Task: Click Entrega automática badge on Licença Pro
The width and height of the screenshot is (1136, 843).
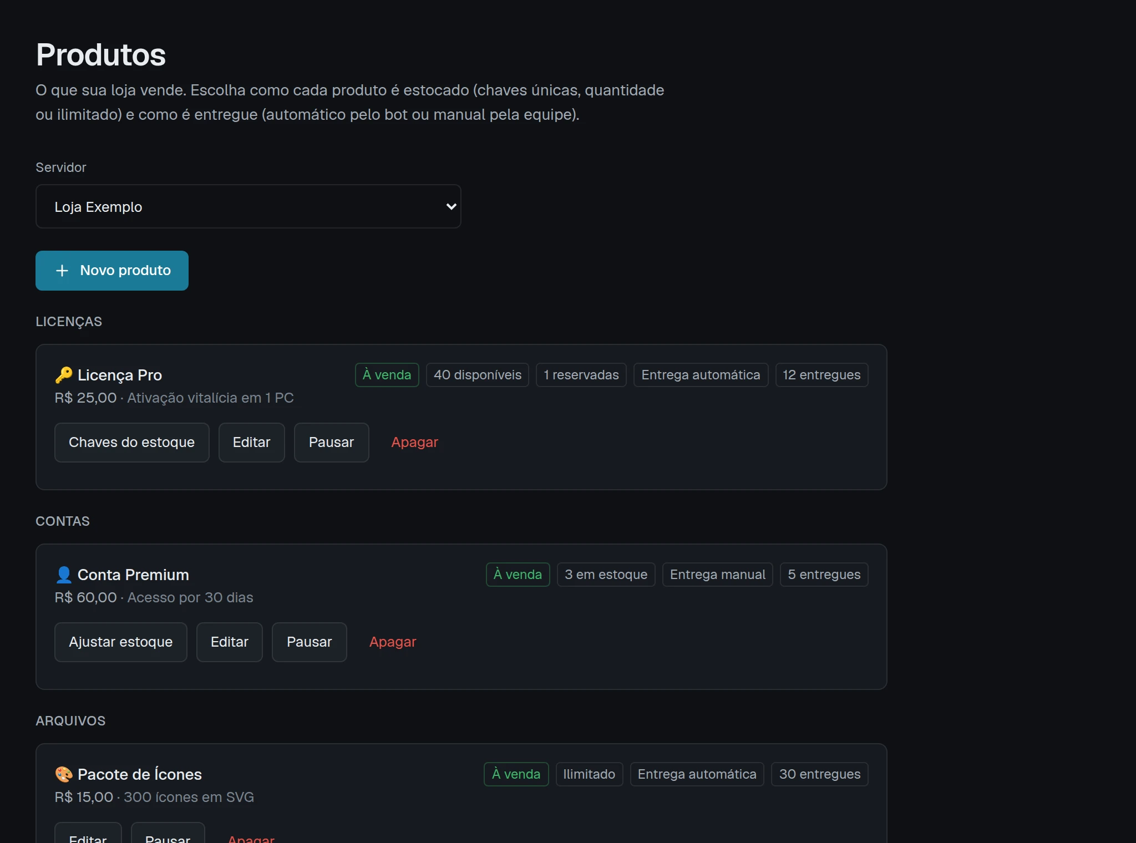Action: (x=701, y=375)
